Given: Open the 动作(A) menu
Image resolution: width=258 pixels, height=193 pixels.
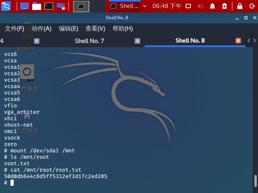Looking at the screenshot, I should [x=42, y=29].
